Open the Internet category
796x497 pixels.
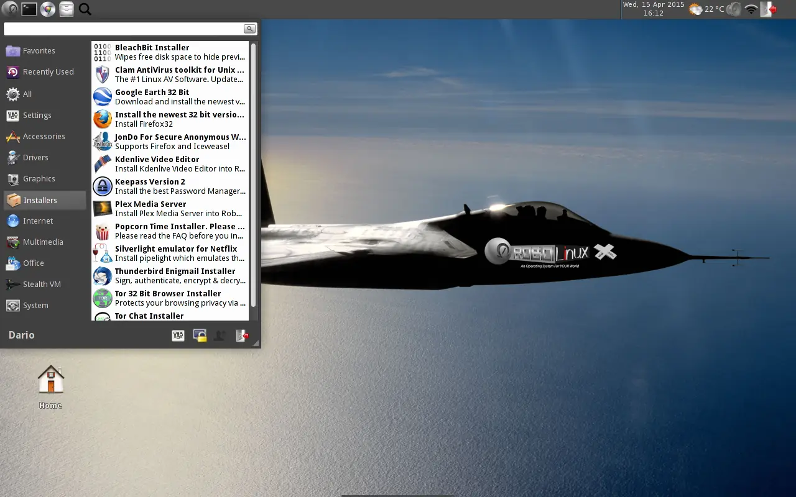point(44,221)
